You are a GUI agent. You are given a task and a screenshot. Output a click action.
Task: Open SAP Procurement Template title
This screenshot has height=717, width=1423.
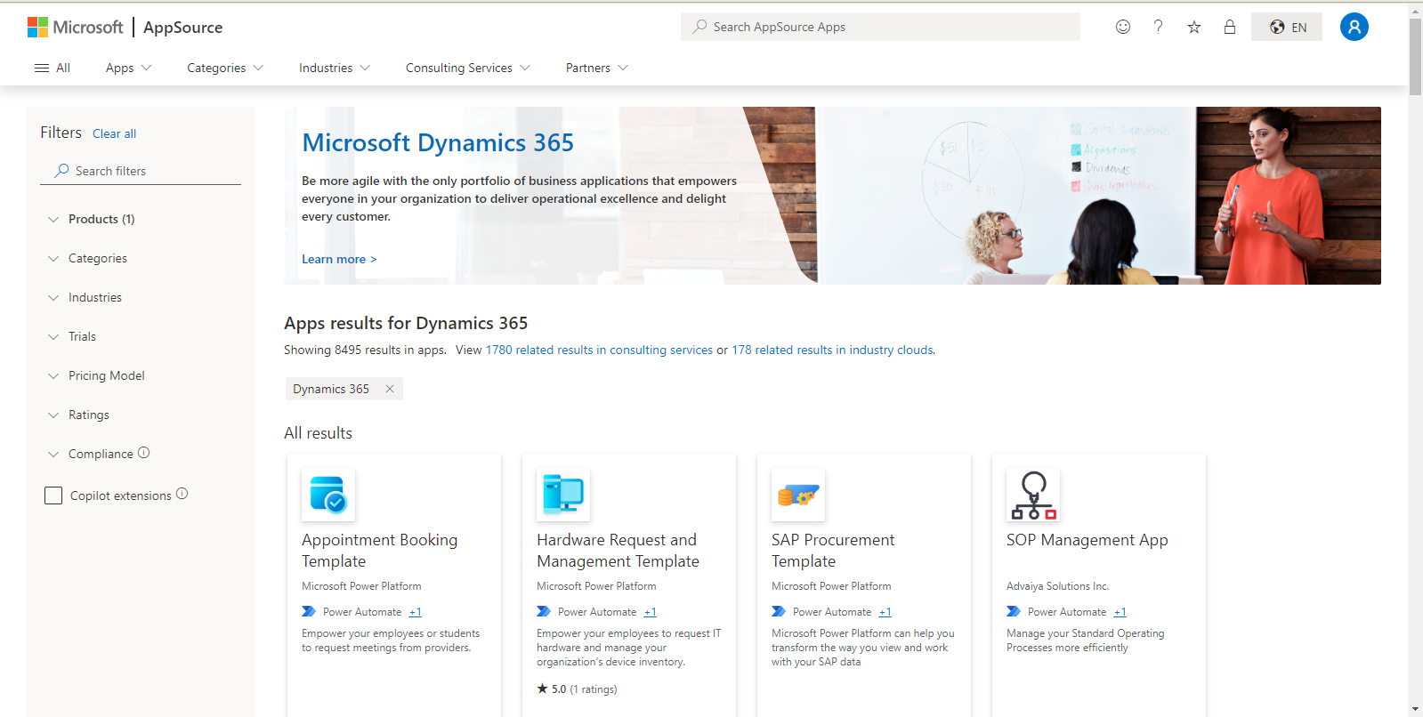coord(833,551)
